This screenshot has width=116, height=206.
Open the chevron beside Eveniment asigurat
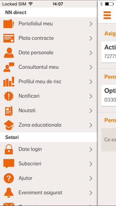[x=91, y=193]
